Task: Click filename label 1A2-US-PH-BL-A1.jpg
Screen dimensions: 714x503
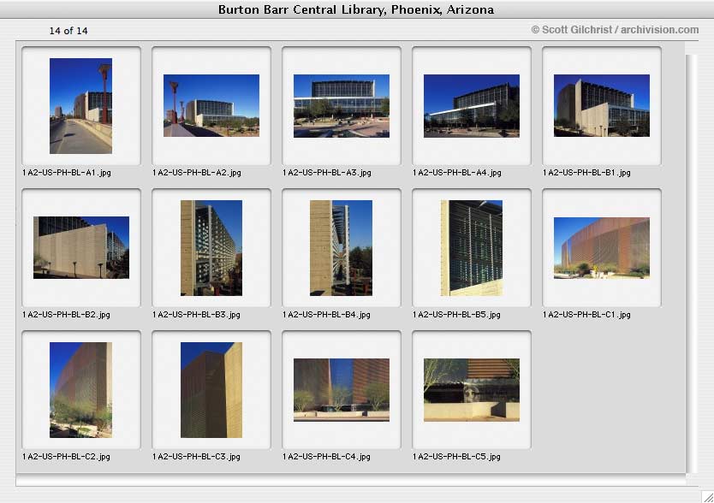Action: coord(67,173)
